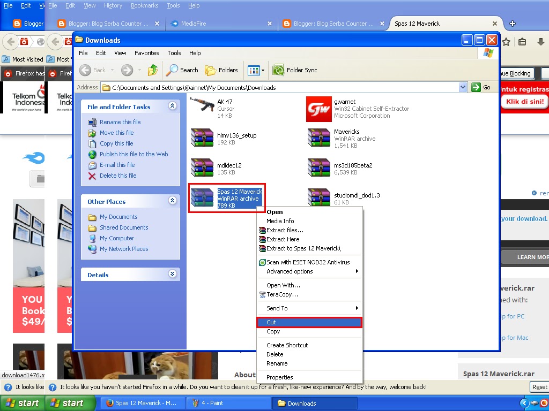Click Rename this file link
549x411 pixels.
(x=120, y=122)
